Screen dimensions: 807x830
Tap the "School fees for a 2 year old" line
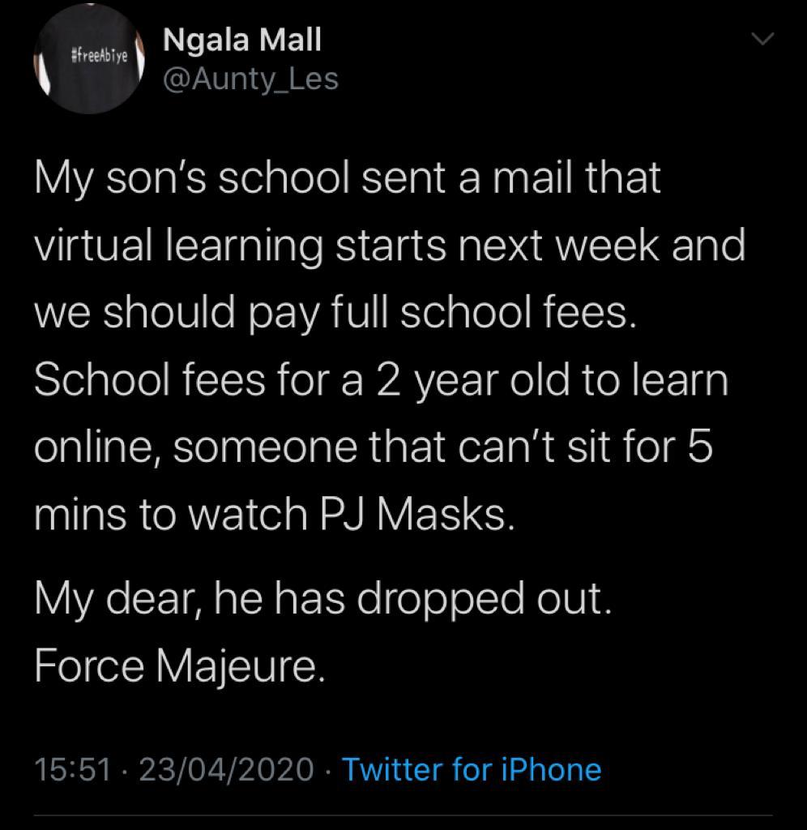coord(381,380)
